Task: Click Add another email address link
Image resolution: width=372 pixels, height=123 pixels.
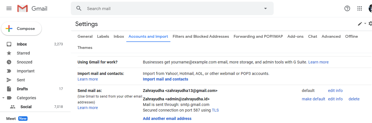Action: pos(167,119)
